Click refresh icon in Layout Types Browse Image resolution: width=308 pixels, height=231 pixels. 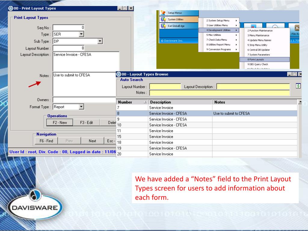[298, 86]
